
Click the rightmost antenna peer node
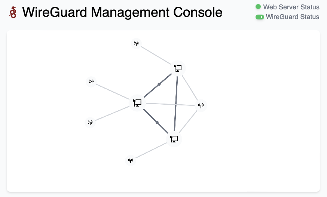(201, 105)
